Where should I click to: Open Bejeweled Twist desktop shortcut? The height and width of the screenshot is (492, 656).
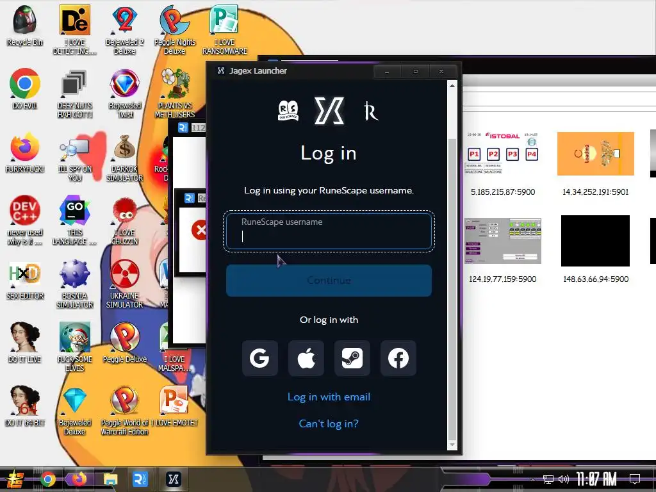click(x=124, y=93)
